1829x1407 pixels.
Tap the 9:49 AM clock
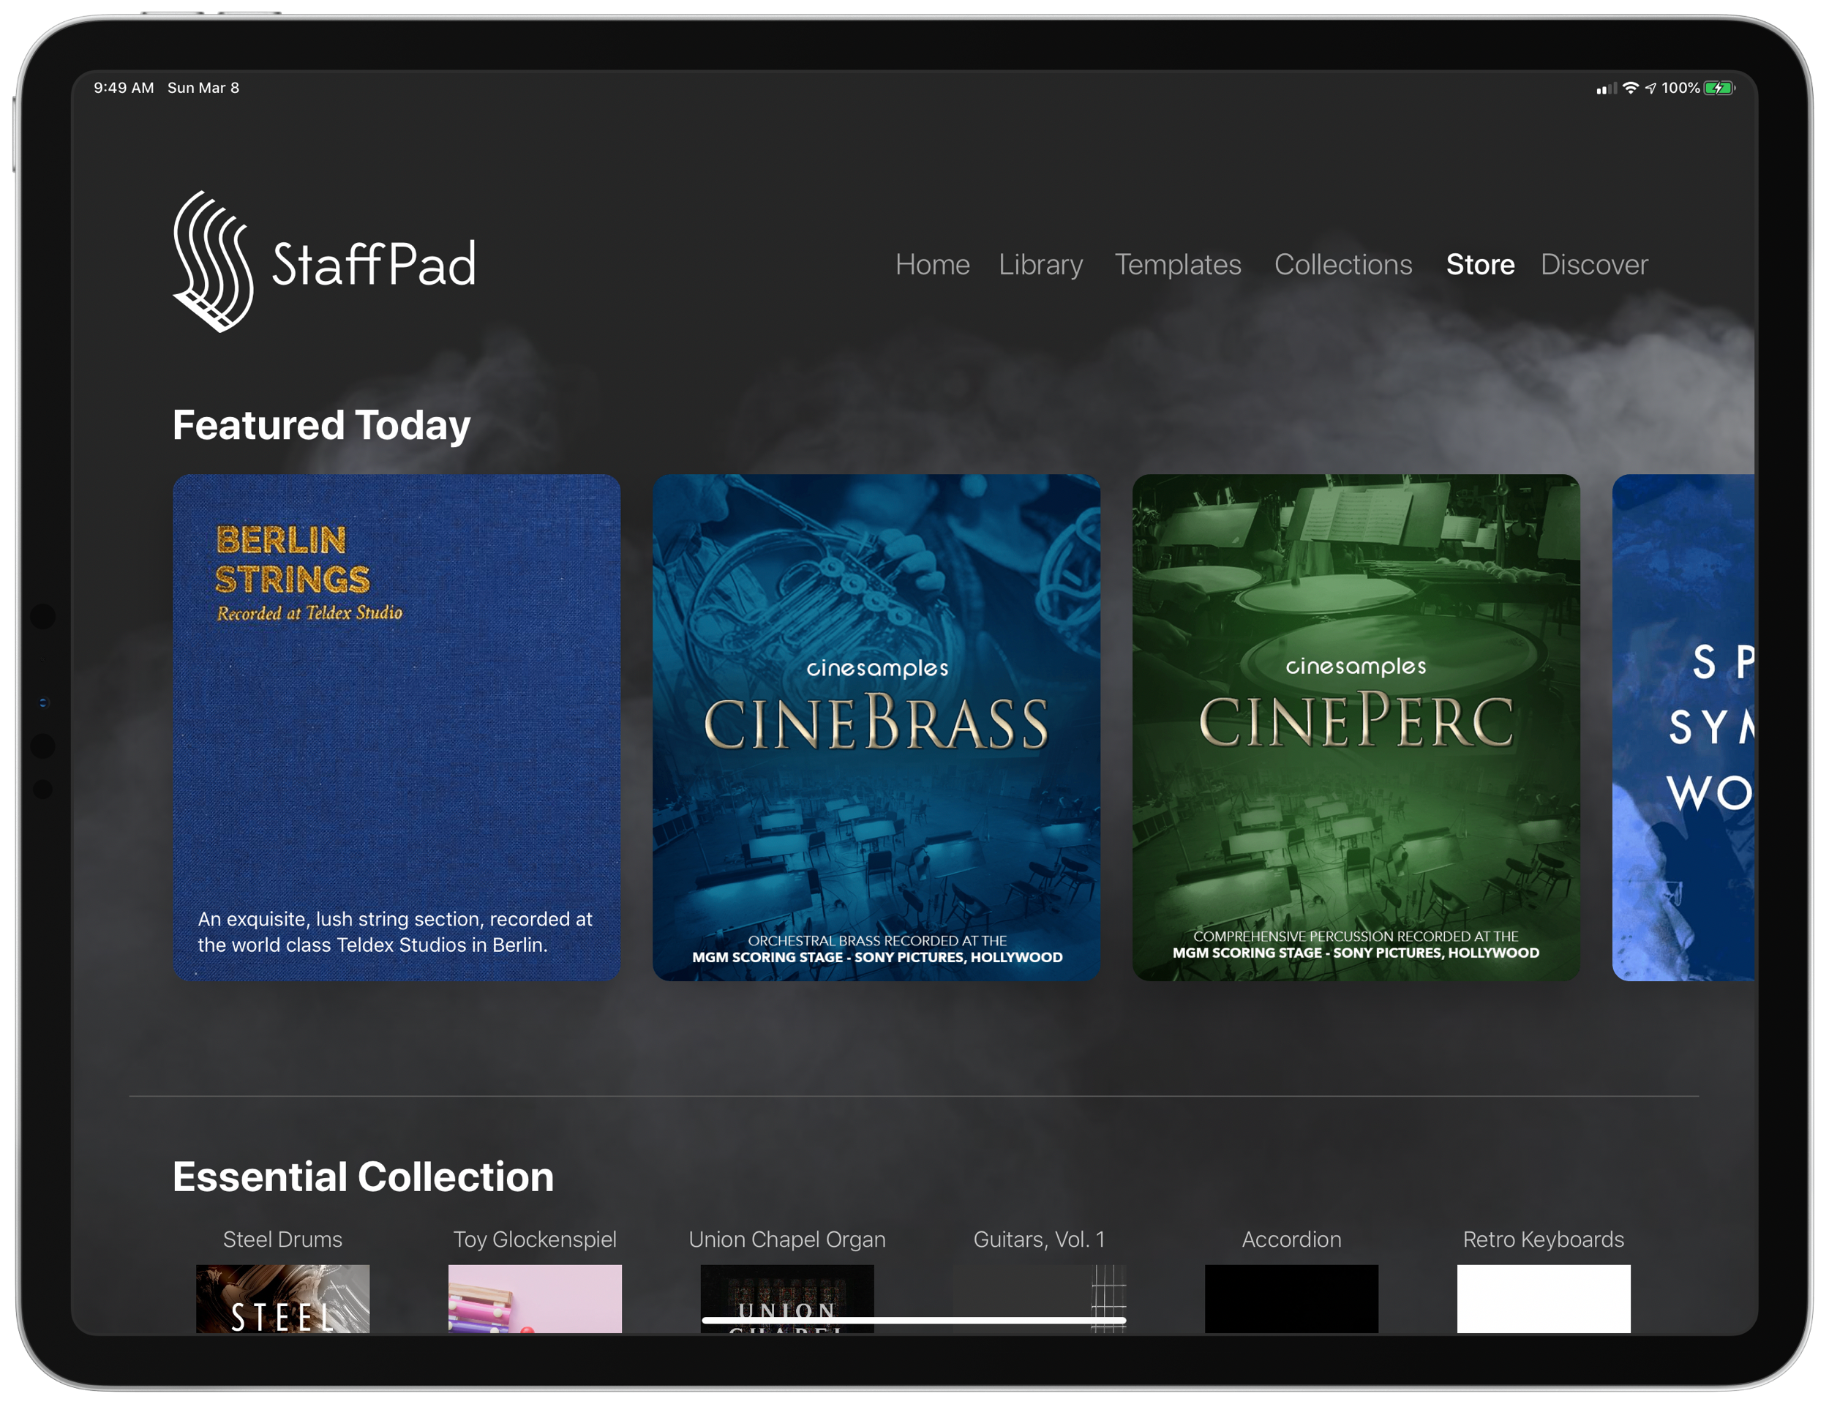click(x=124, y=88)
